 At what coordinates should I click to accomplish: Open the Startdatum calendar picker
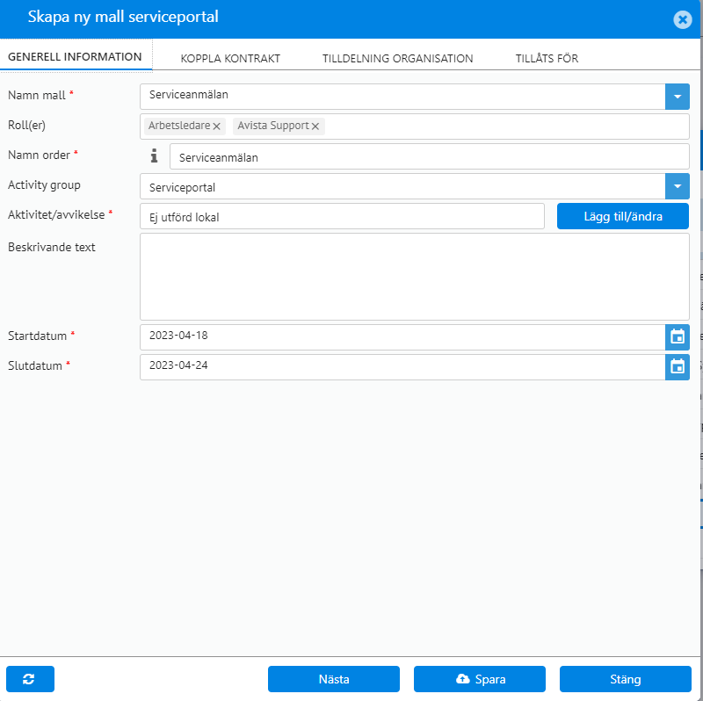[x=677, y=337]
